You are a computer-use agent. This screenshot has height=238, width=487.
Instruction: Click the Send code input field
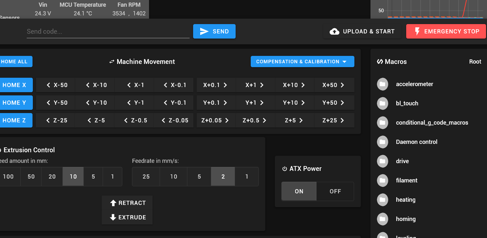[x=108, y=31]
